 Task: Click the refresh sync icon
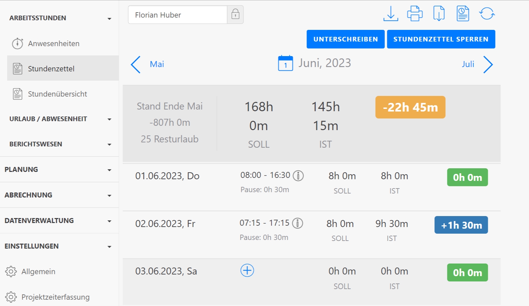487,14
